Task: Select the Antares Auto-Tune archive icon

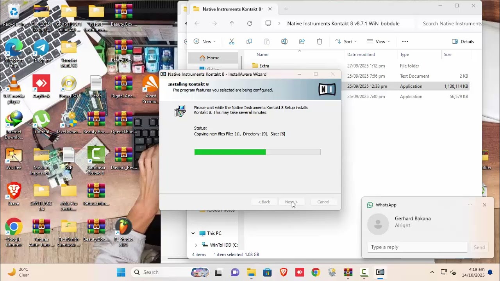Action: coord(41,233)
